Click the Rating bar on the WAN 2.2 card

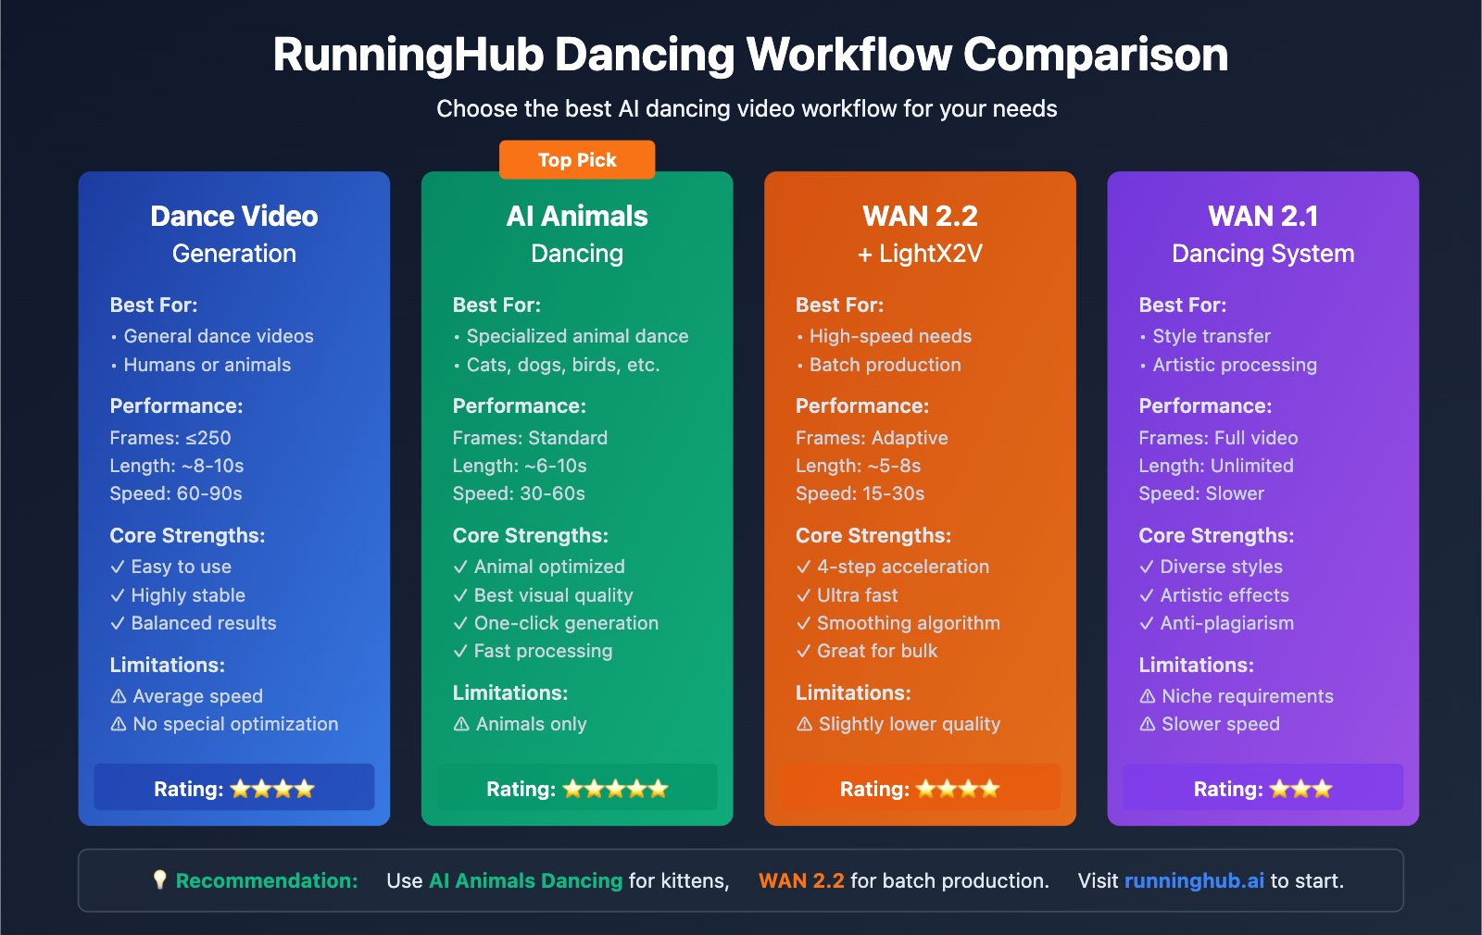click(920, 788)
